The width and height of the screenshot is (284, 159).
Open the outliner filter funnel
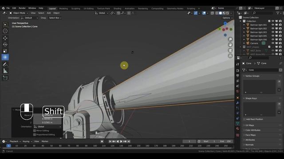click(278, 13)
